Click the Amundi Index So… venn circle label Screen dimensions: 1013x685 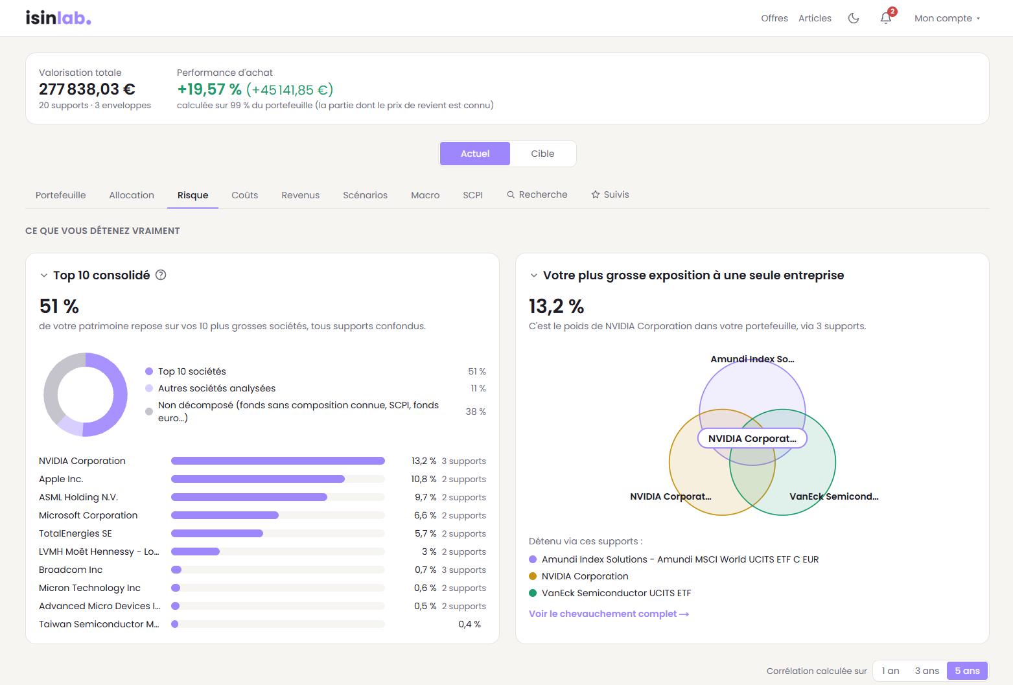click(x=752, y=359)
